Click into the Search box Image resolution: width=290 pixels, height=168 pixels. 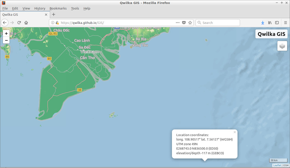[x=218, y=23]
